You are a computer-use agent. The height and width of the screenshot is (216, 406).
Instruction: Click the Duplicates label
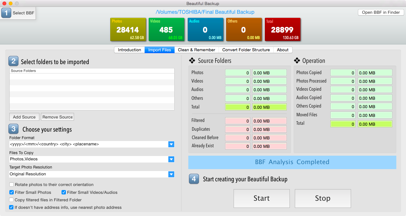coord(201,129)
